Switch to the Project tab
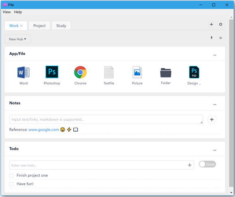The image size is (235, 197). [x=39, y=25]
